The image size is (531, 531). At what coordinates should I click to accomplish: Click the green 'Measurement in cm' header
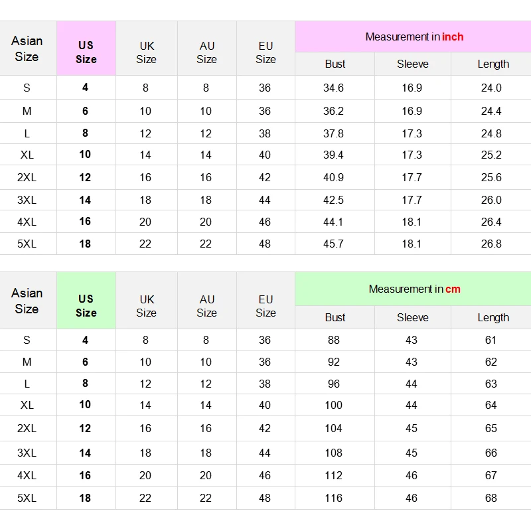(413, 289)
